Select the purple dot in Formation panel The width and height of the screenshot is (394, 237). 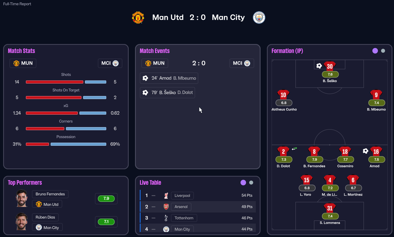coord(375,51)
